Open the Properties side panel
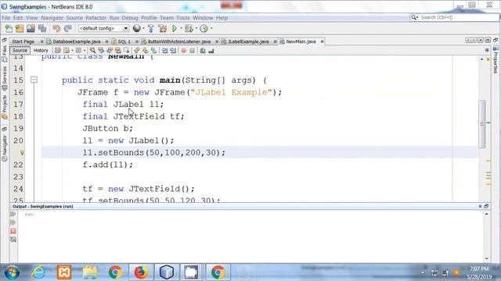This screenshot has height=281, width=501. 496,59
